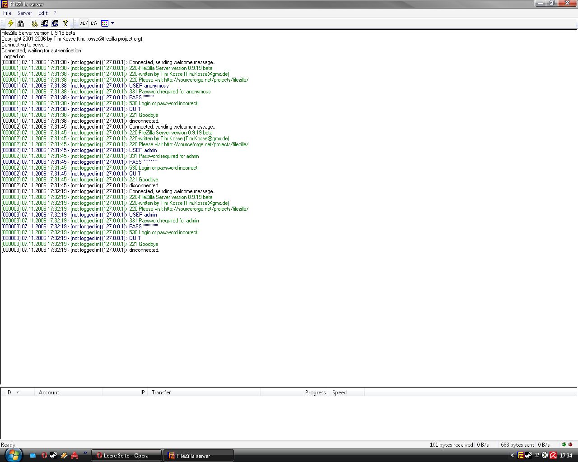Viewport: 578px width, 462px height.
Task: Open the ? help menu
Action: (x=55, y=13)
